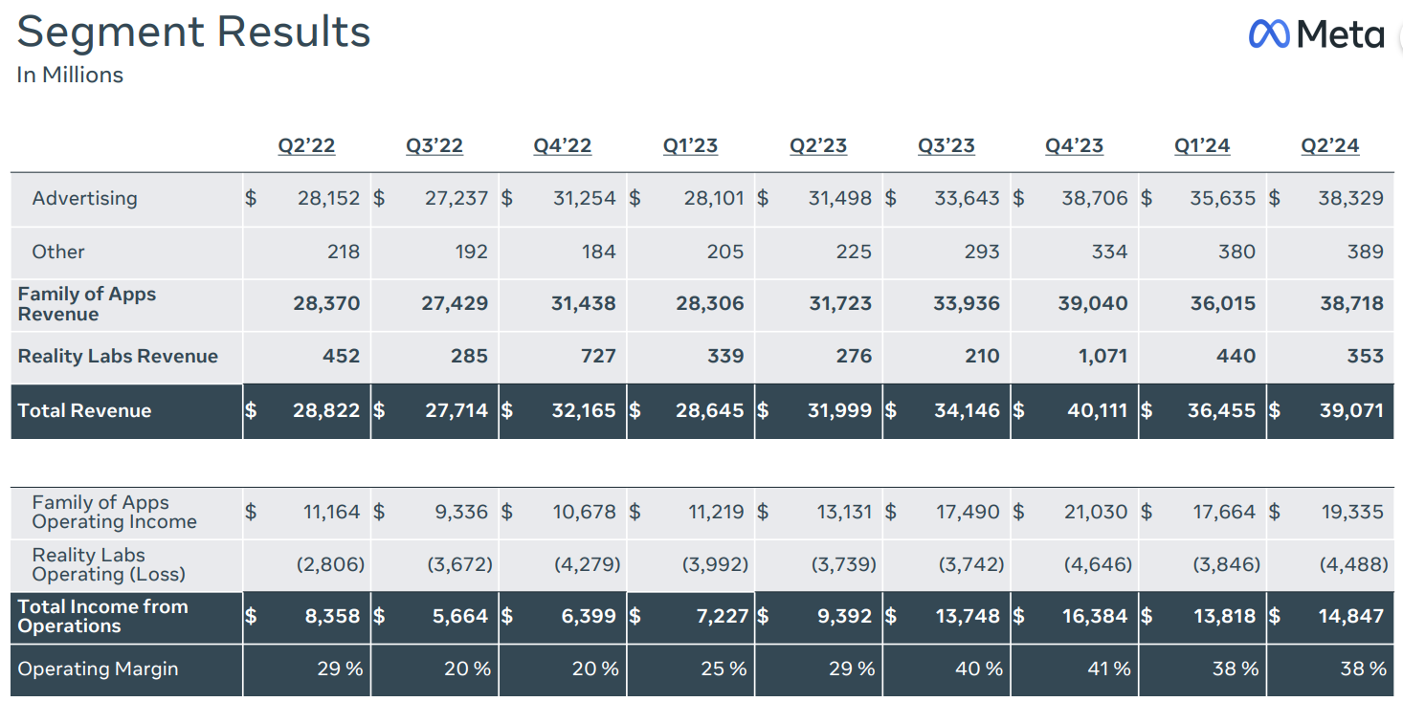Screen dimensions: 1403x702
Task: Select the Q2'22 column header
Action: point(306,146)
